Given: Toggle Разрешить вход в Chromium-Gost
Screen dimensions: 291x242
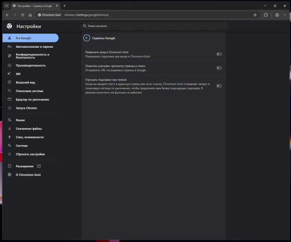Looking at the screenshot, I should pos(219,54).
